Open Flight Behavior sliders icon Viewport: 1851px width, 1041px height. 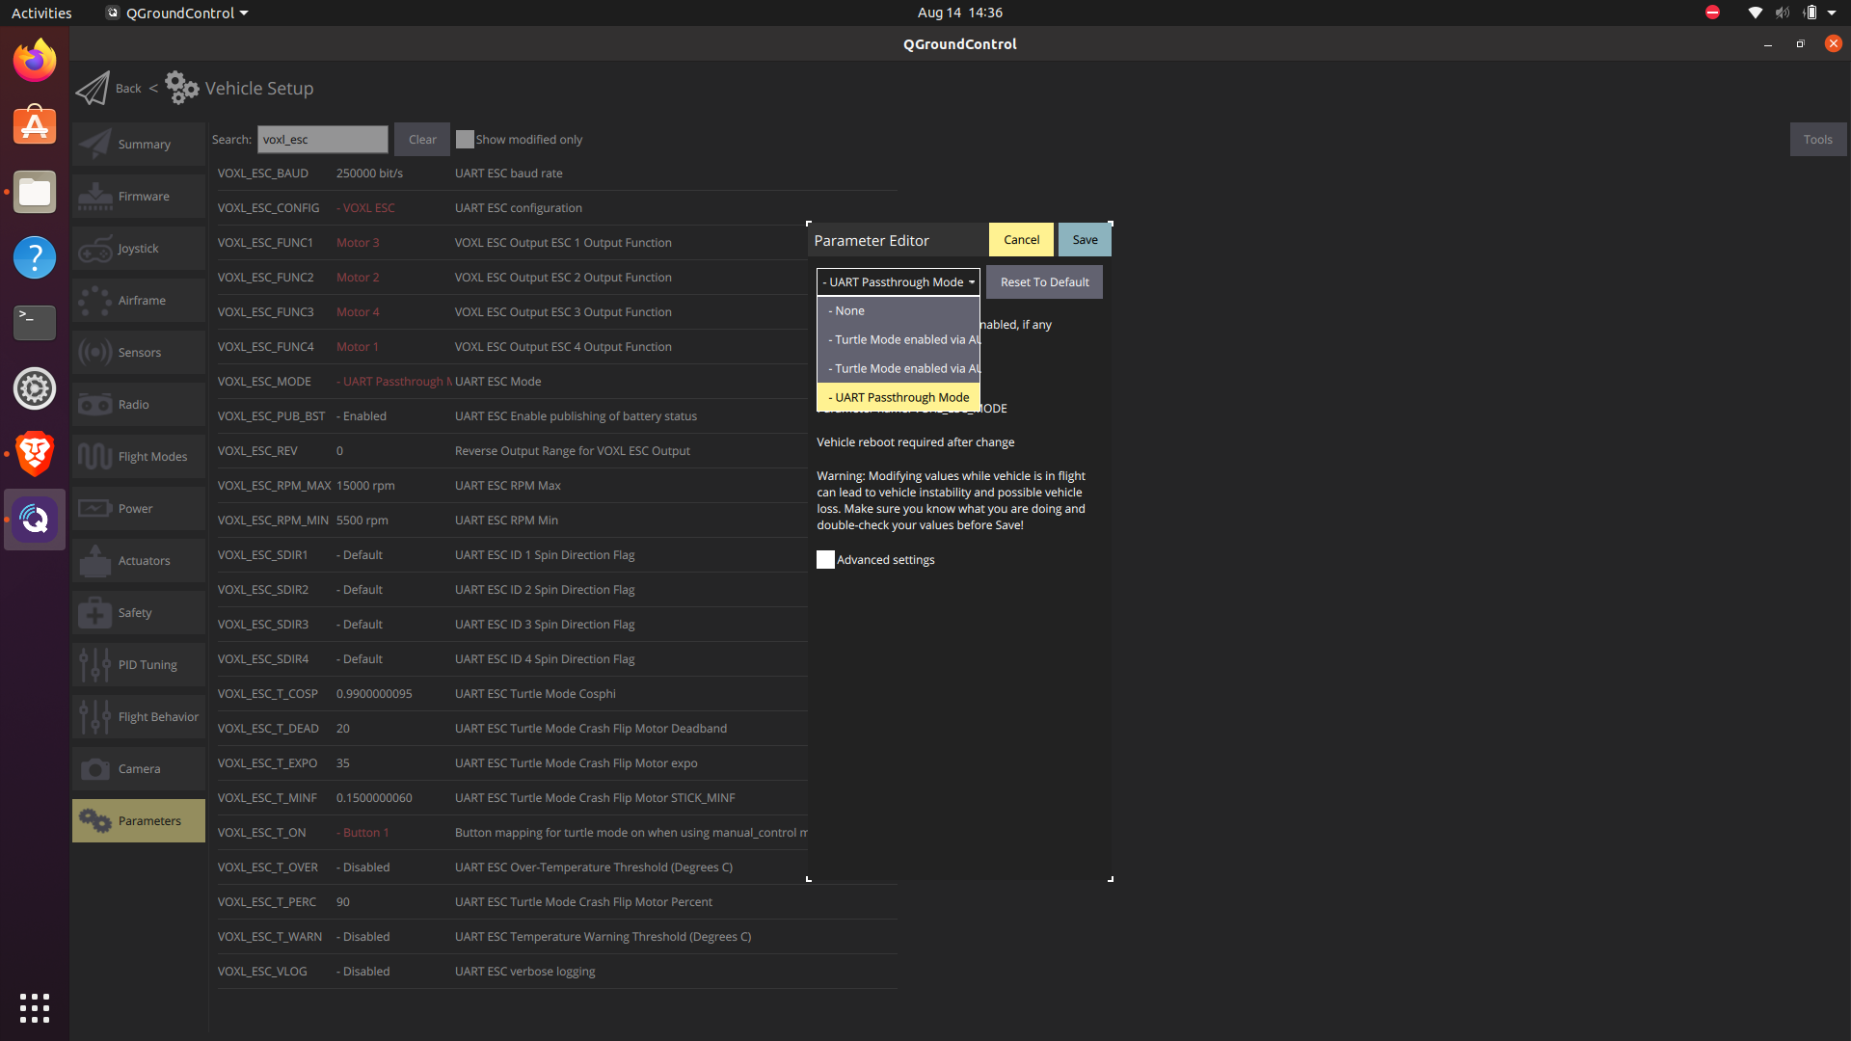point(94,716)
